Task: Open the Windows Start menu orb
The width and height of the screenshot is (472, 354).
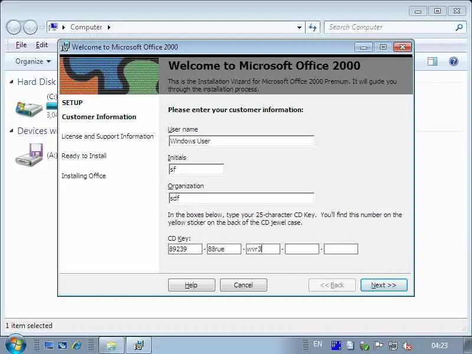Action: point(15,345)
